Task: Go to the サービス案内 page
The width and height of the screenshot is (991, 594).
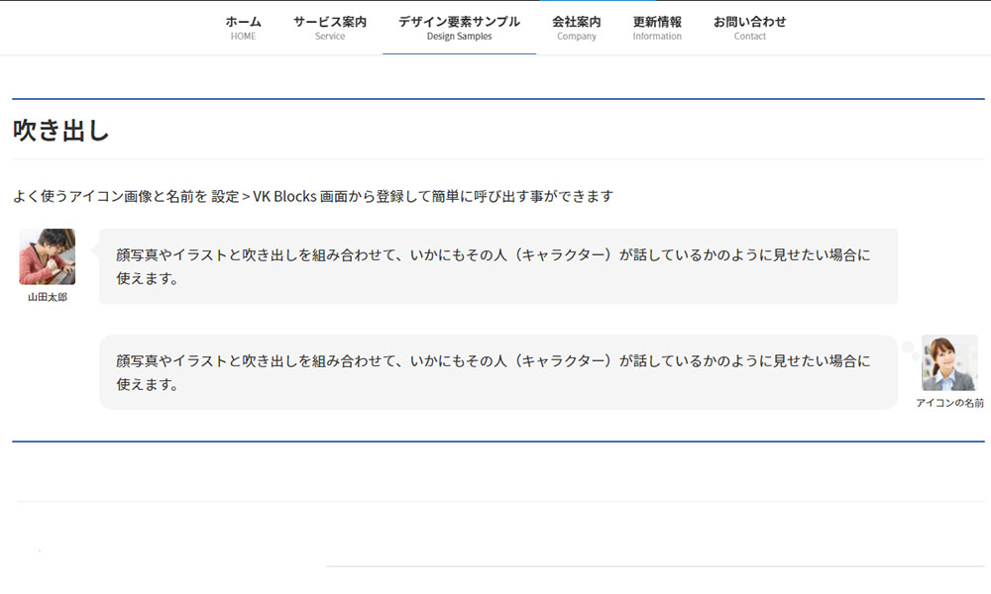Action: (329, 28)
